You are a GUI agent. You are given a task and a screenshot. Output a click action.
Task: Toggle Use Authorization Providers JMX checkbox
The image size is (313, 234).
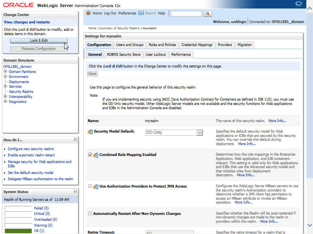coord(90,186)
